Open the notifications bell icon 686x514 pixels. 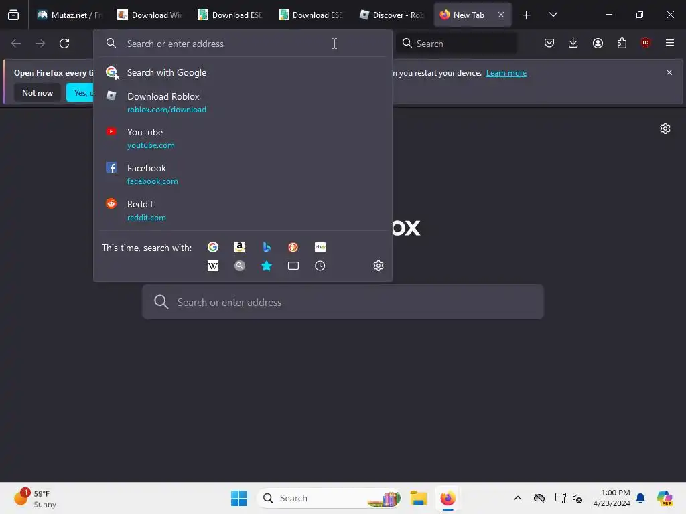point(640,498)
